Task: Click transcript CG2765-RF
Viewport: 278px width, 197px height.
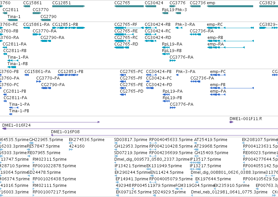Action: tap(126, 24)
